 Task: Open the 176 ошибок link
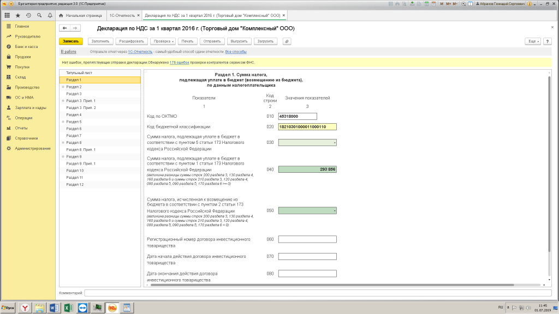(x=179, y=62)
